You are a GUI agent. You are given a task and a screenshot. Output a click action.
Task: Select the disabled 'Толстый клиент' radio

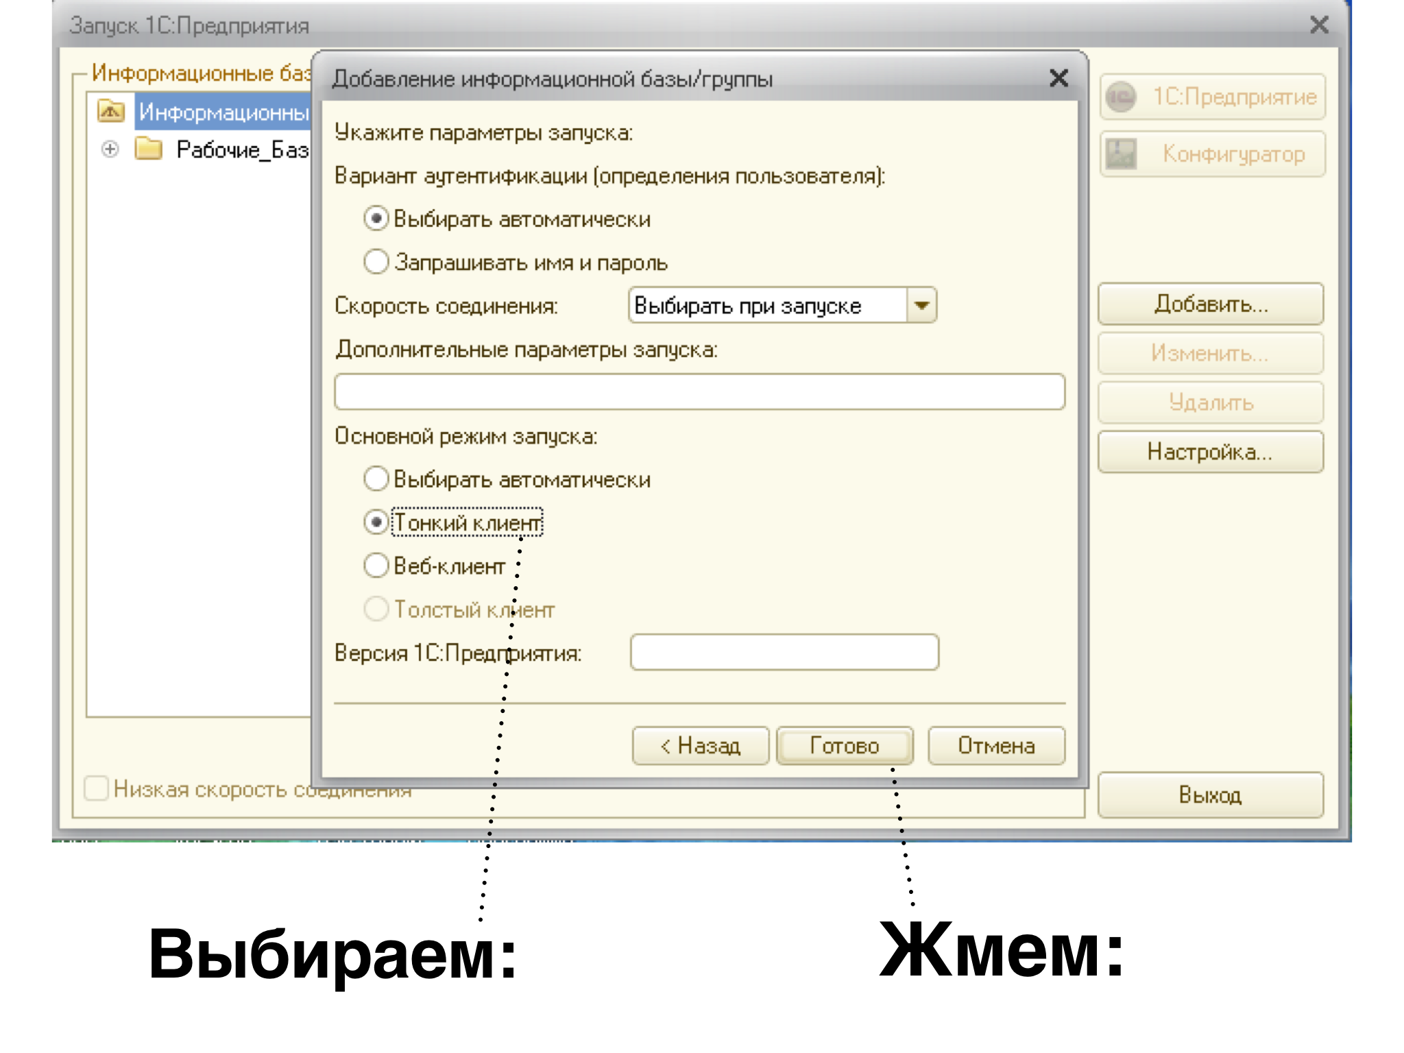(x=376, y=609)
